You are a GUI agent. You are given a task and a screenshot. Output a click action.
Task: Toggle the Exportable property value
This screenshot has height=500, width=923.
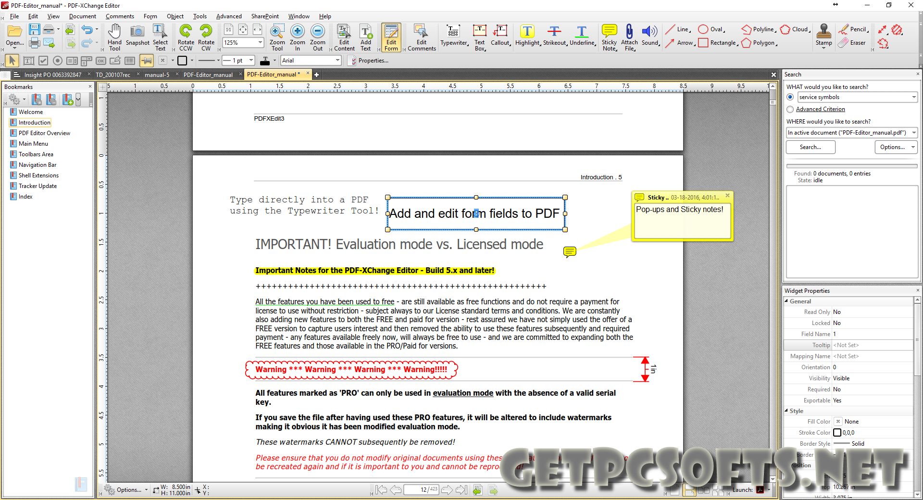(x=872, y=400)
